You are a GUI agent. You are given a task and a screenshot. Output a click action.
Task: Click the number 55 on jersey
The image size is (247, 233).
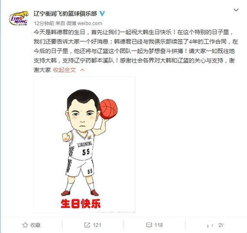pyautogui.click(x=86, y=152)
